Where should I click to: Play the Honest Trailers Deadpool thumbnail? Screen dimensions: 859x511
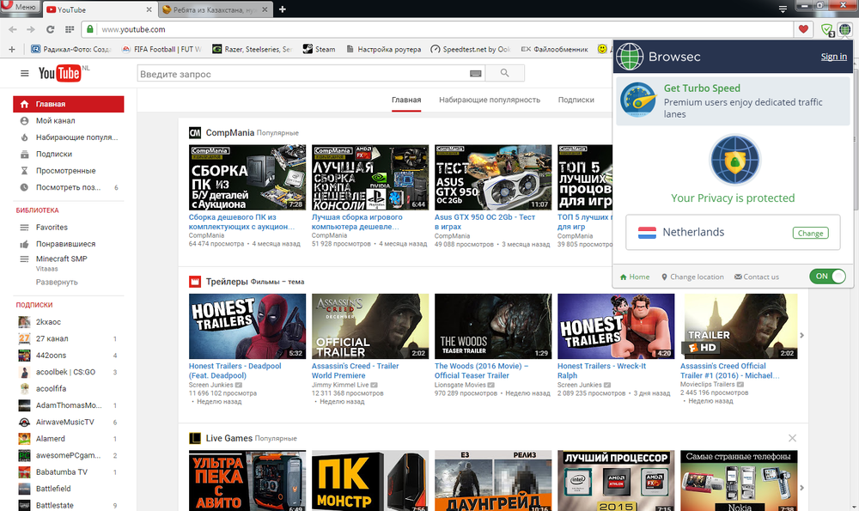click(x=247, y=326)
